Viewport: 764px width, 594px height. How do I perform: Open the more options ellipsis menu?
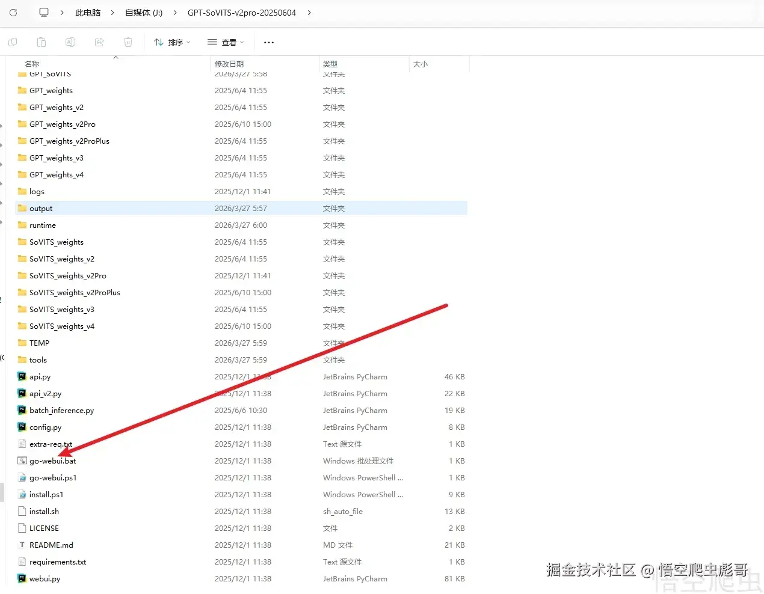point(269,42)
